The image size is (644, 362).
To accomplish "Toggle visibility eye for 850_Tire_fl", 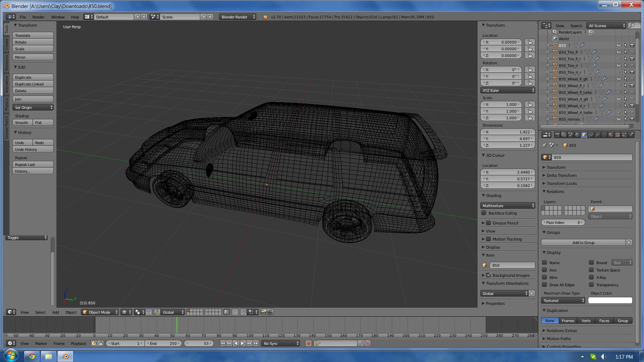I will [619, 52].
